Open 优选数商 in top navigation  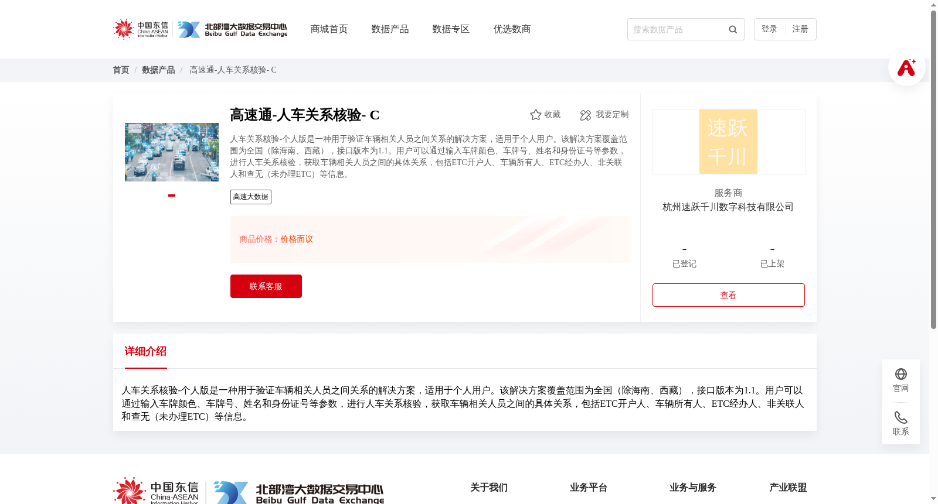point(512,29)
